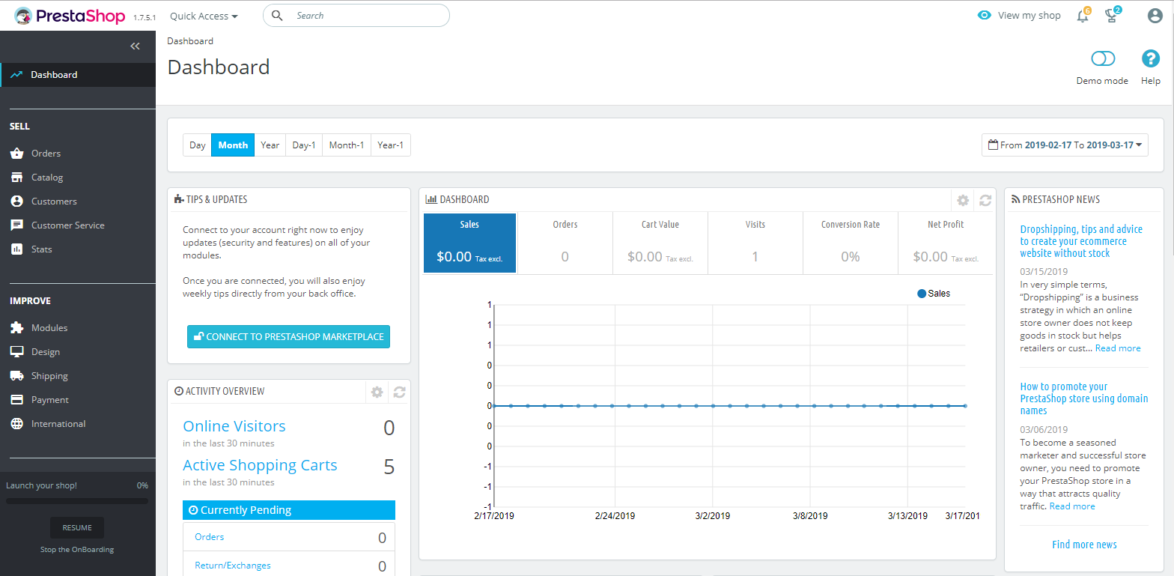The height and width of the screenshot is (576, 1174).
Task: Open pending Return/Exchanges link
Action: click(233, 566)
